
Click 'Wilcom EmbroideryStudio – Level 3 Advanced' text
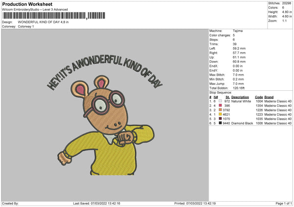tap(35, 10)
